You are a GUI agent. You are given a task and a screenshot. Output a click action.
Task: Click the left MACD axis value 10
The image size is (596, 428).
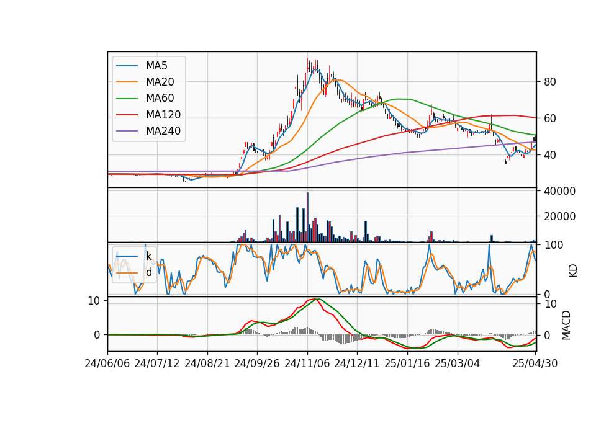pos(94,301)
